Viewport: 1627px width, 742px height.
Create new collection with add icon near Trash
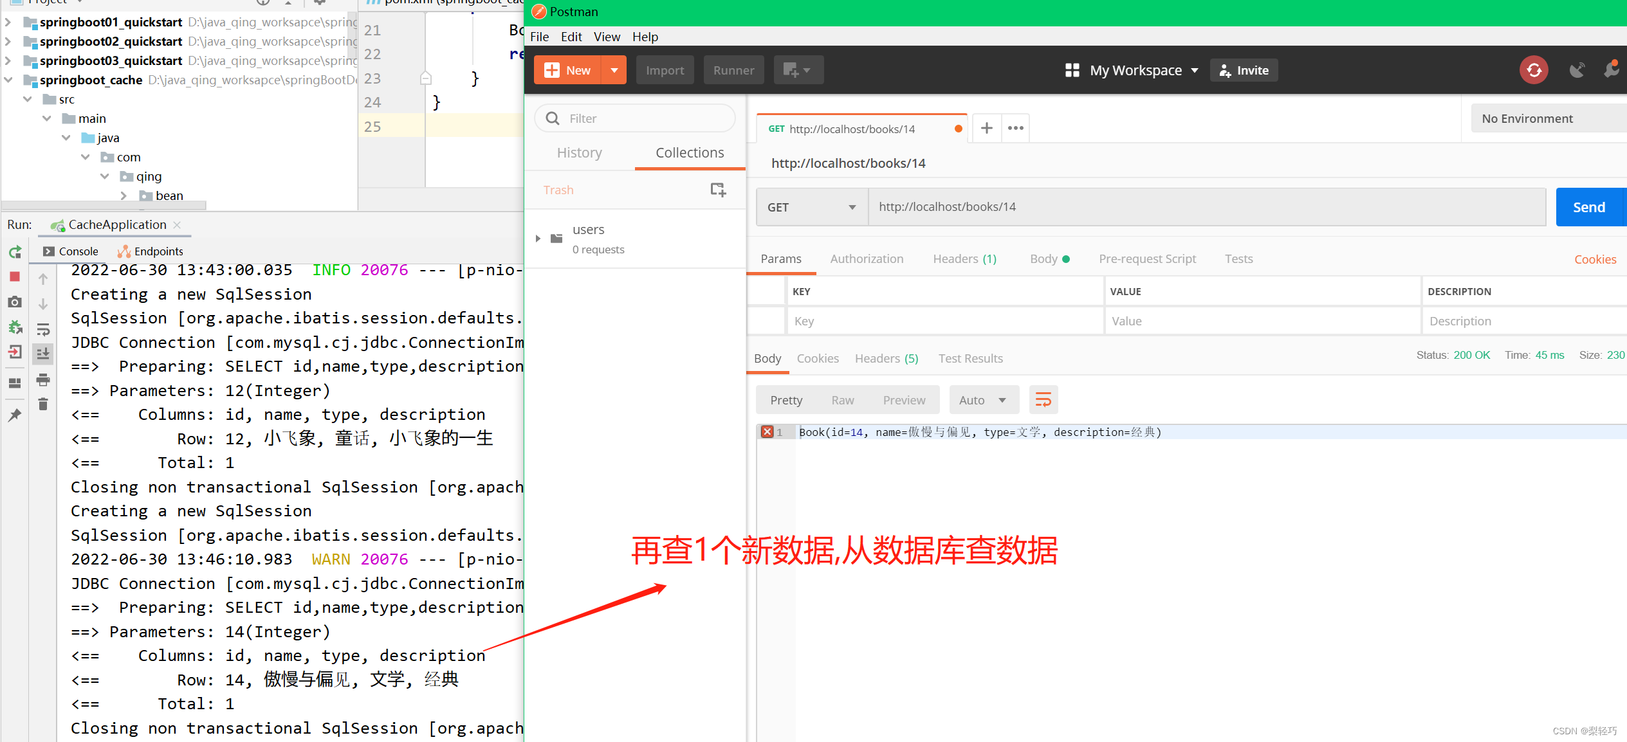click(x=717, y=190)
